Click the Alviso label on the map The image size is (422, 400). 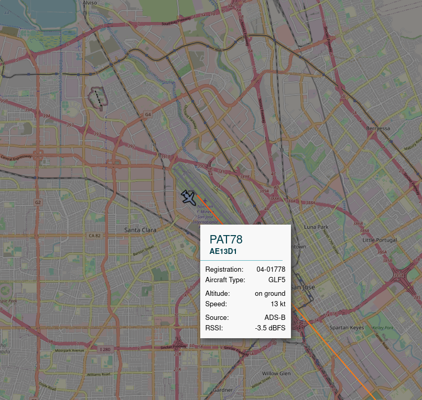pyautogui.click(x=90, y=3)
